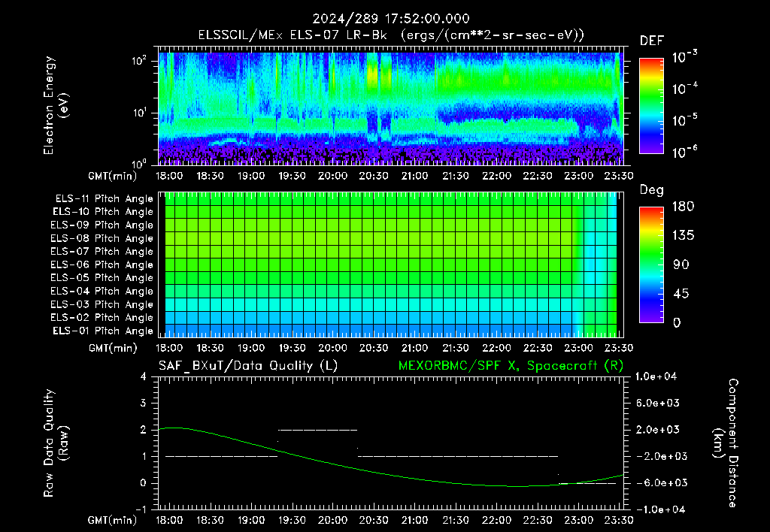Select the ELS-02 Pitch Angle row label
Image resolution: width=770 pixels, height=532 pixels.
point(102,318)
